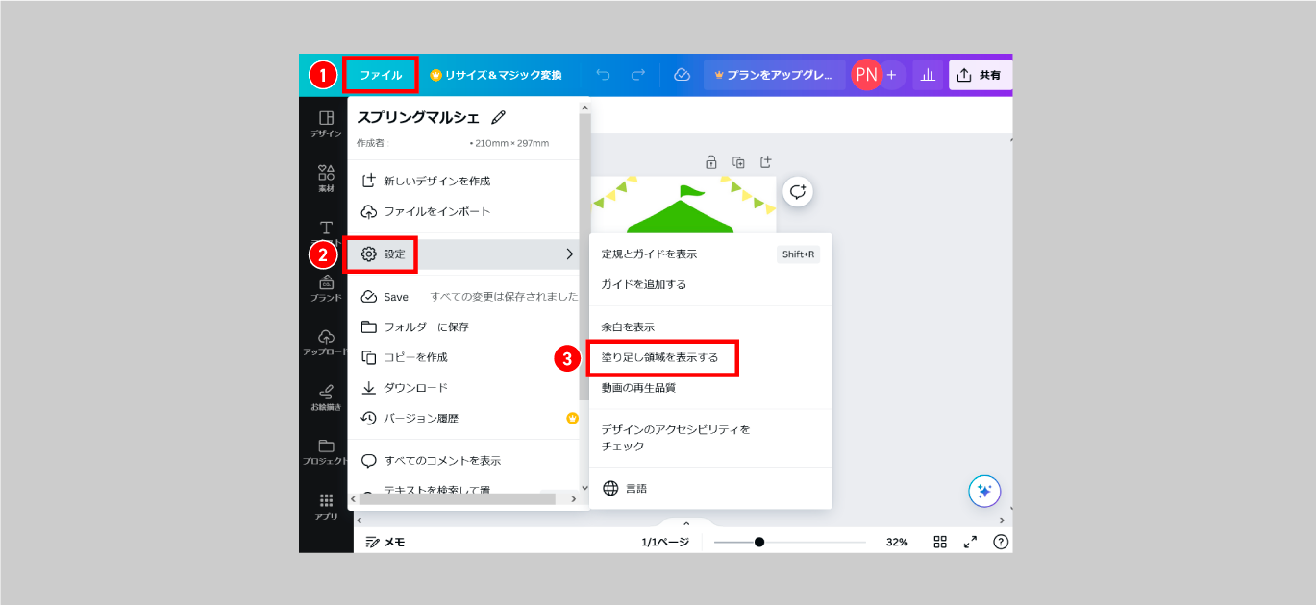
Task: Click the Magic assistant sparkle button
Action: 984,491
